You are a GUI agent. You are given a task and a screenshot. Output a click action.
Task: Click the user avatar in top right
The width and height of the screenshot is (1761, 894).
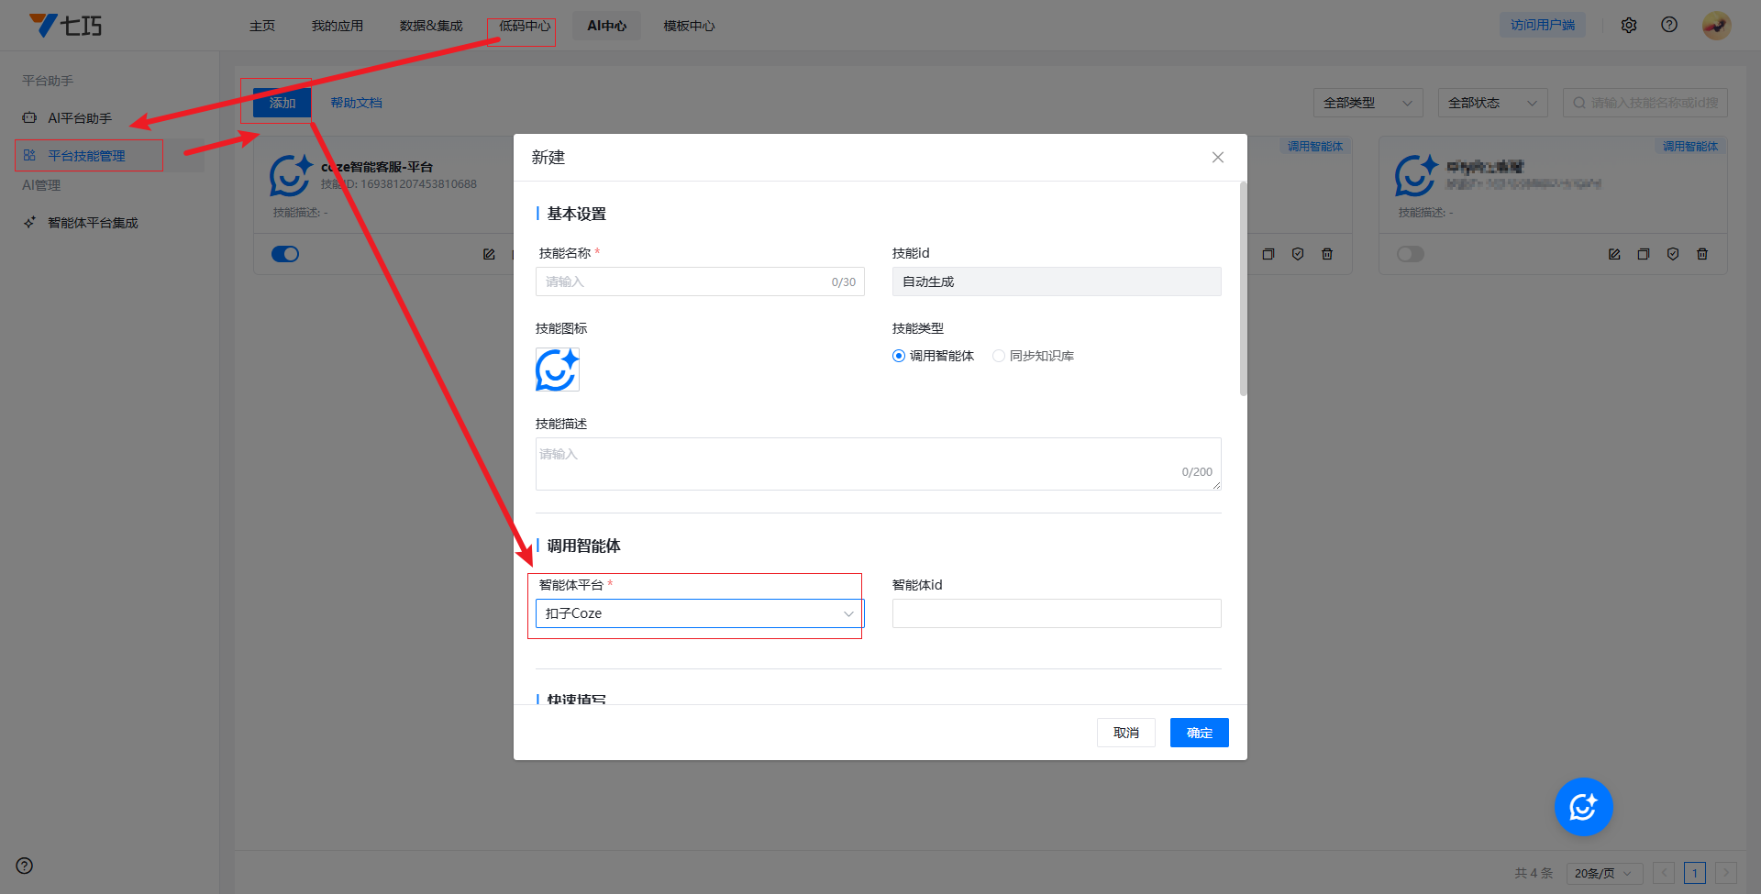point(1716,26)
